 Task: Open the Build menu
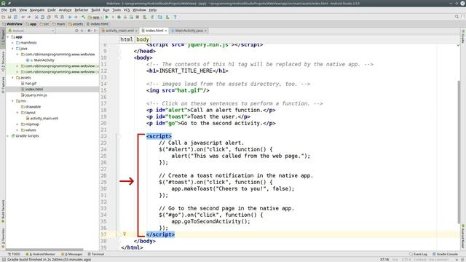click(95, 9)
